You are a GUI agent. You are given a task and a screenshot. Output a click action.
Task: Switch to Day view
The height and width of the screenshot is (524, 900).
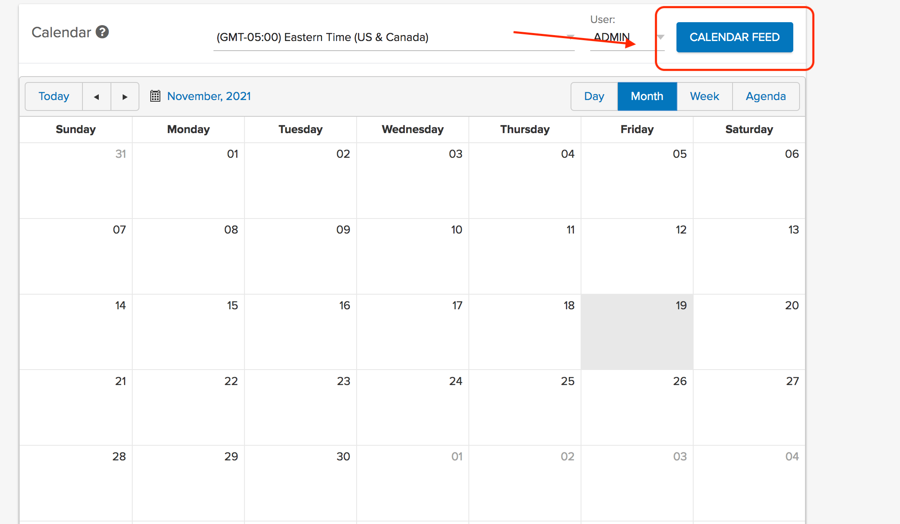pos(594,97)
